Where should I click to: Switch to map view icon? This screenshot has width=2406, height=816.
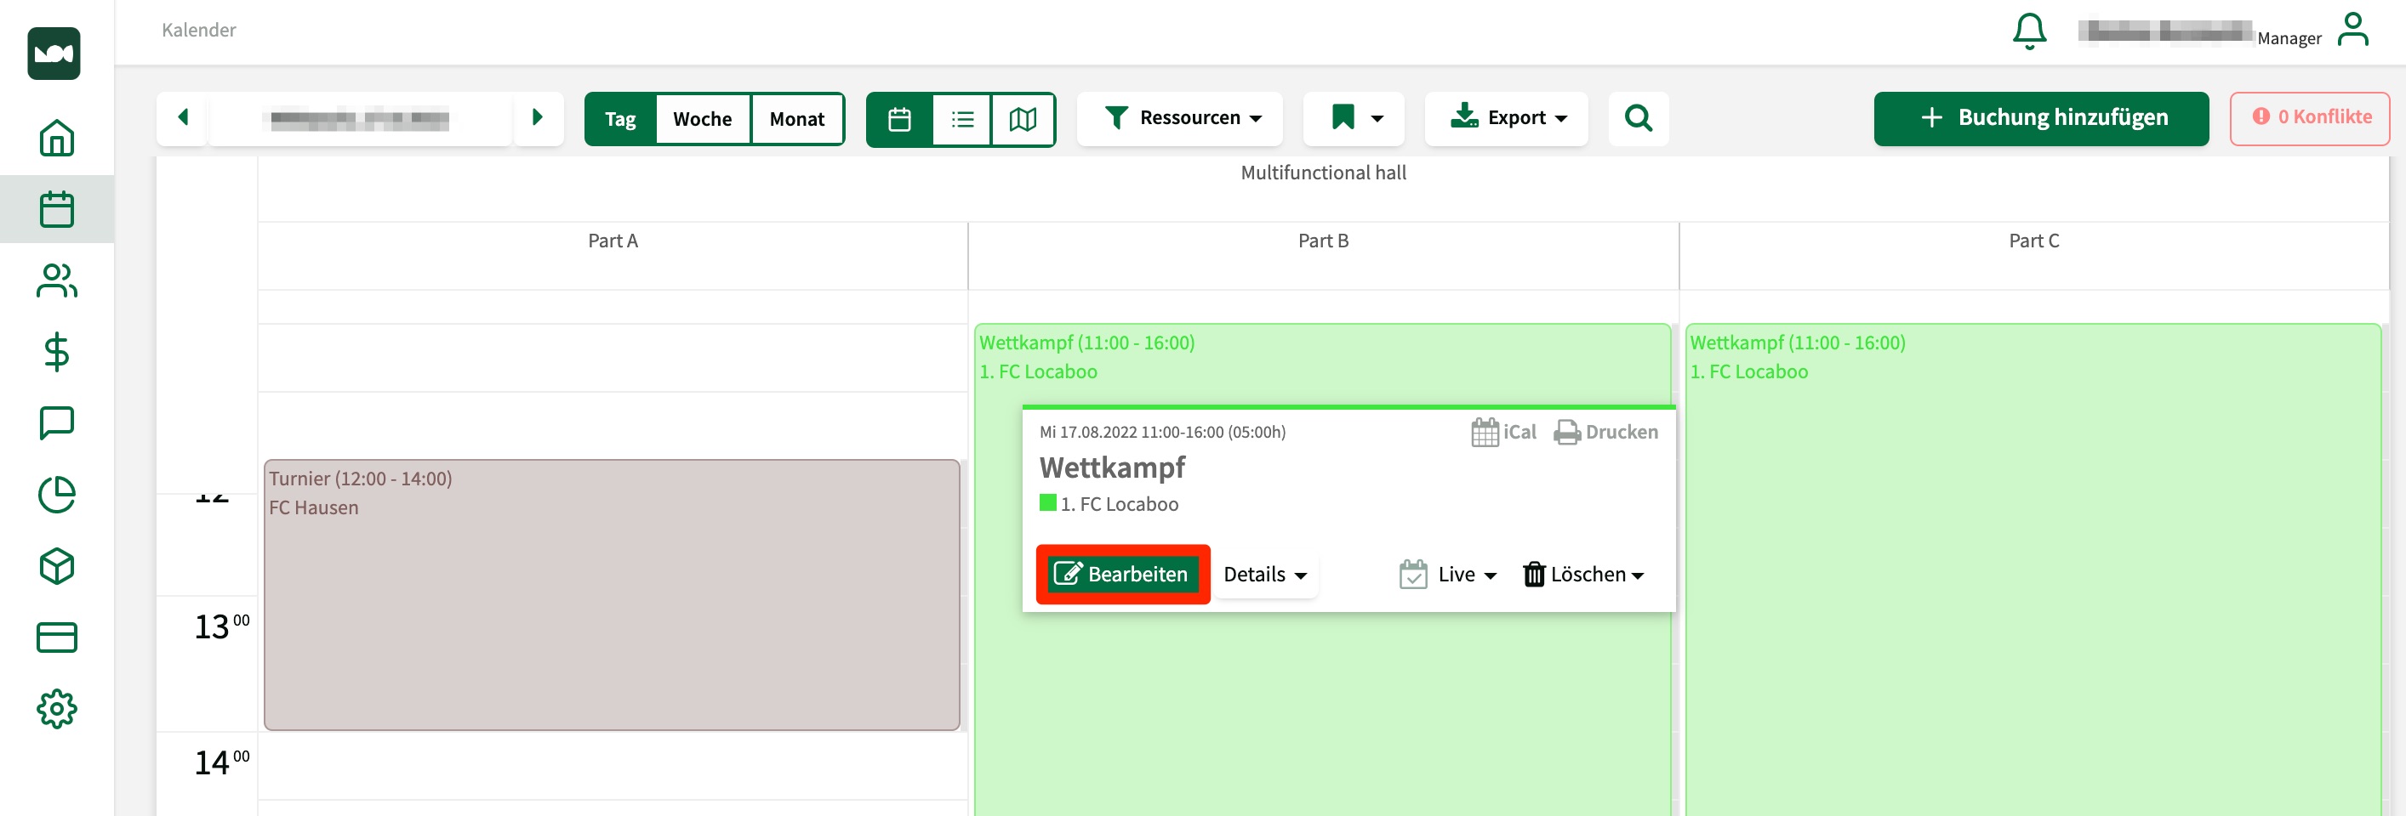(x=1023, y=120)
